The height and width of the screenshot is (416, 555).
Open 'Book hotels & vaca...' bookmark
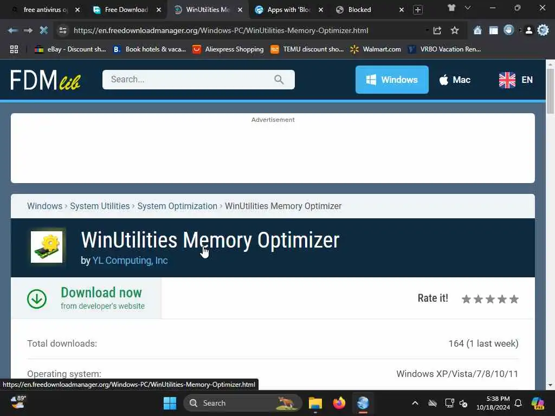click(150, 49)
